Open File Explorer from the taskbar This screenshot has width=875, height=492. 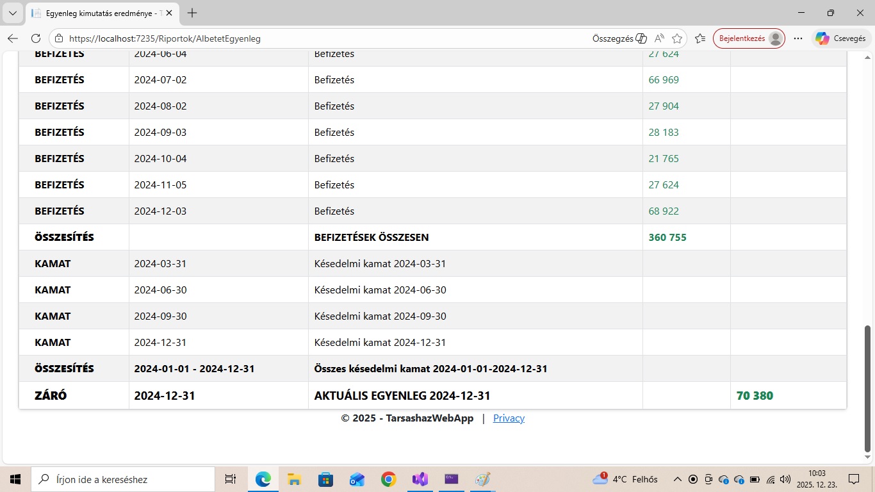pos(294,479)
